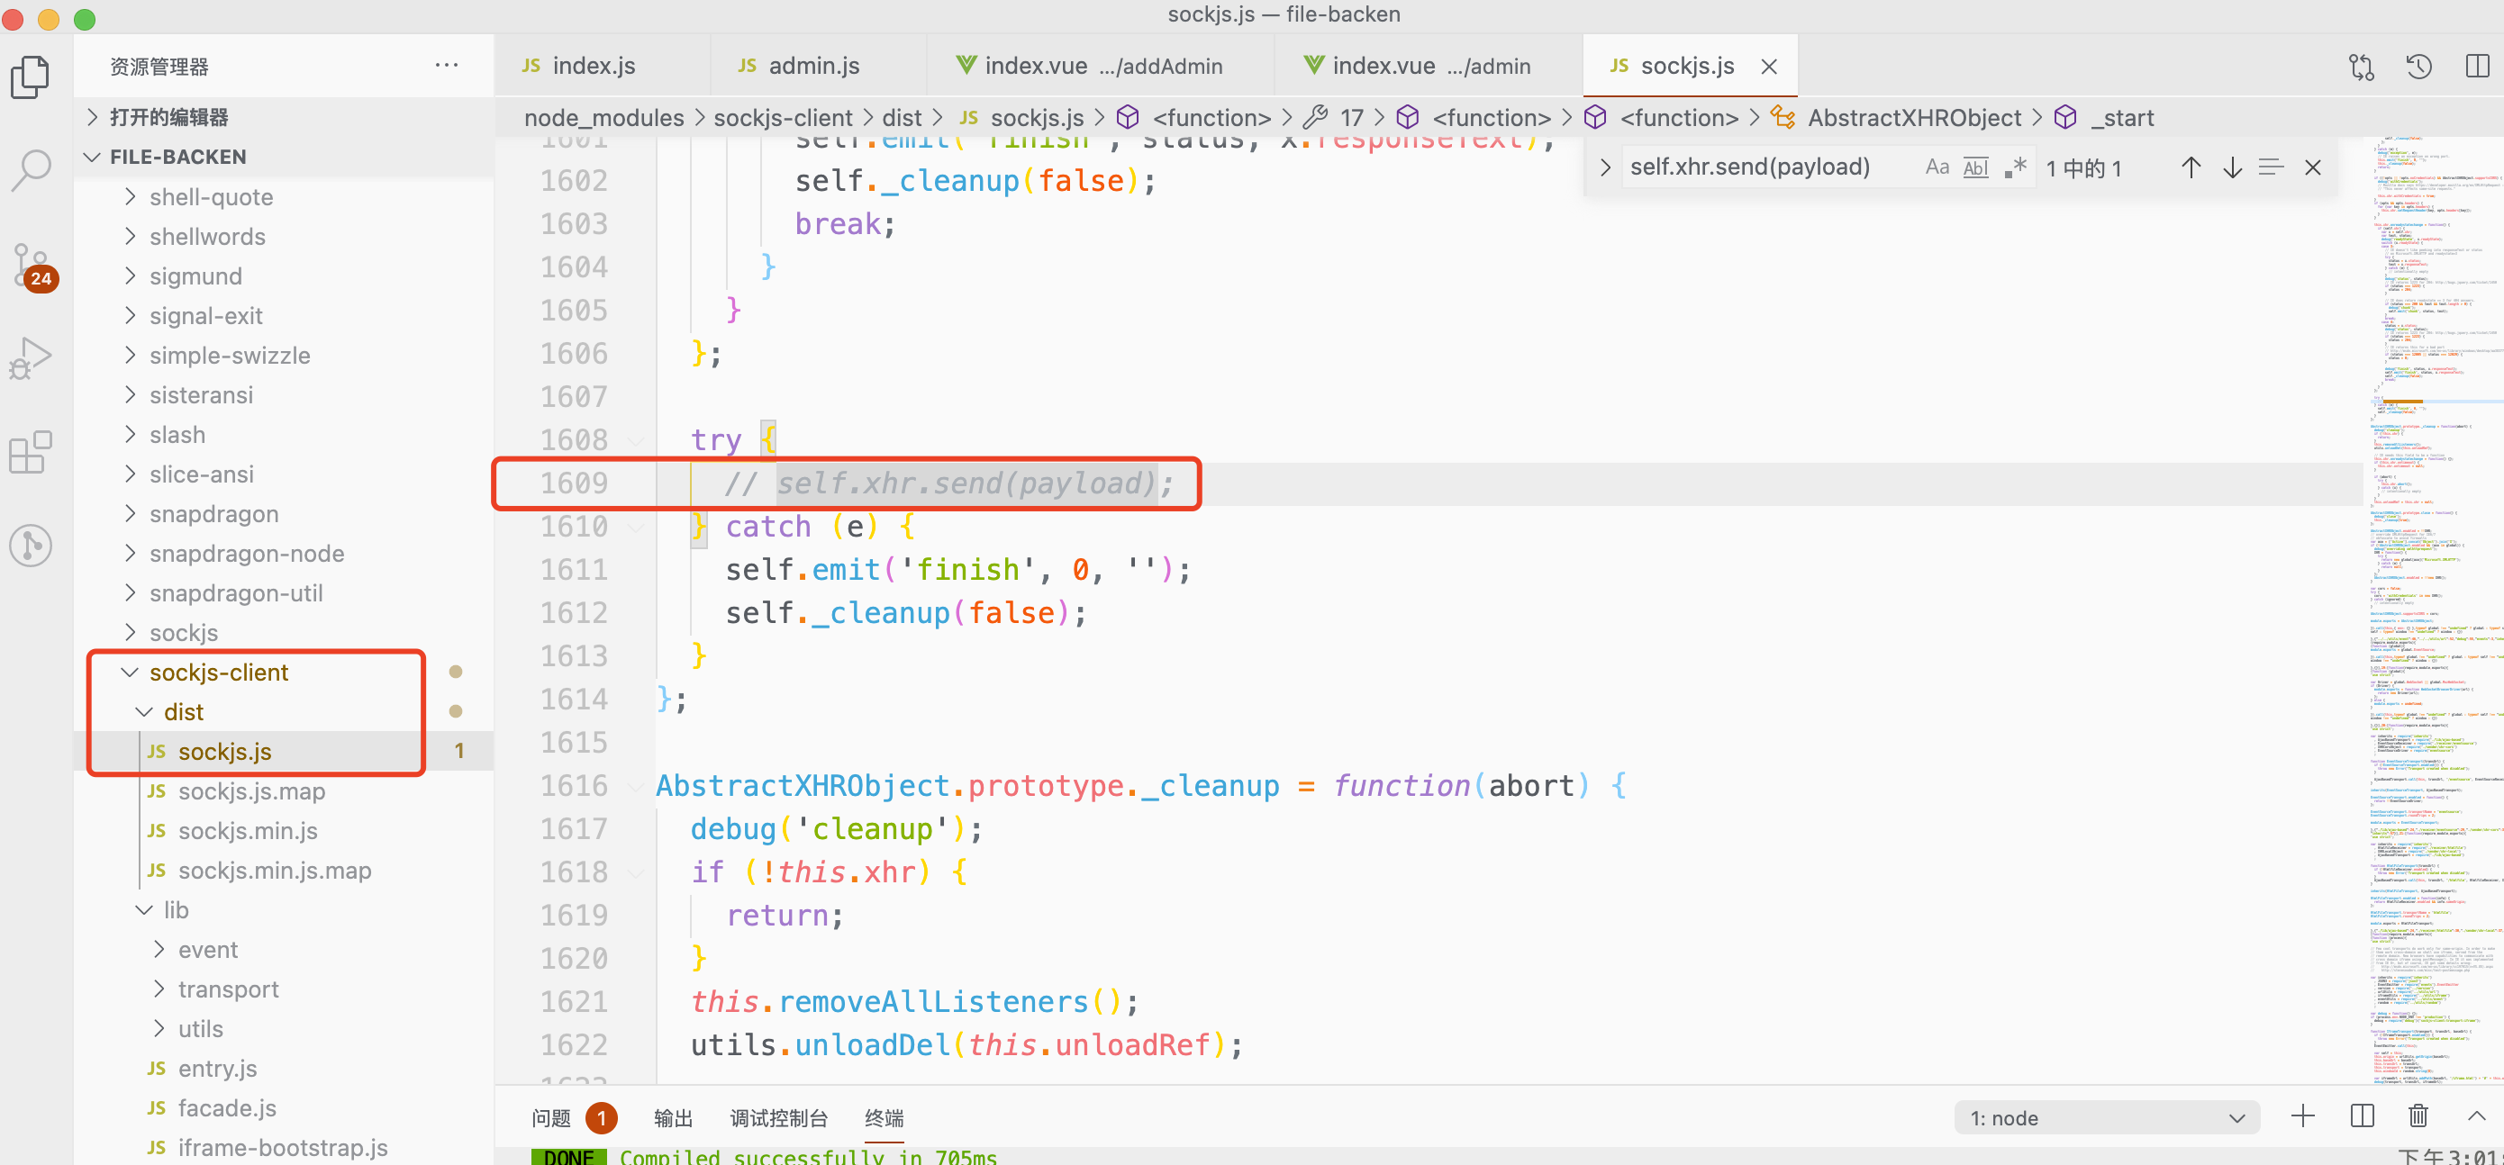Toggle Match Case in find widget
This screenshot has height=1165, width=2504.
(1937, 167)
